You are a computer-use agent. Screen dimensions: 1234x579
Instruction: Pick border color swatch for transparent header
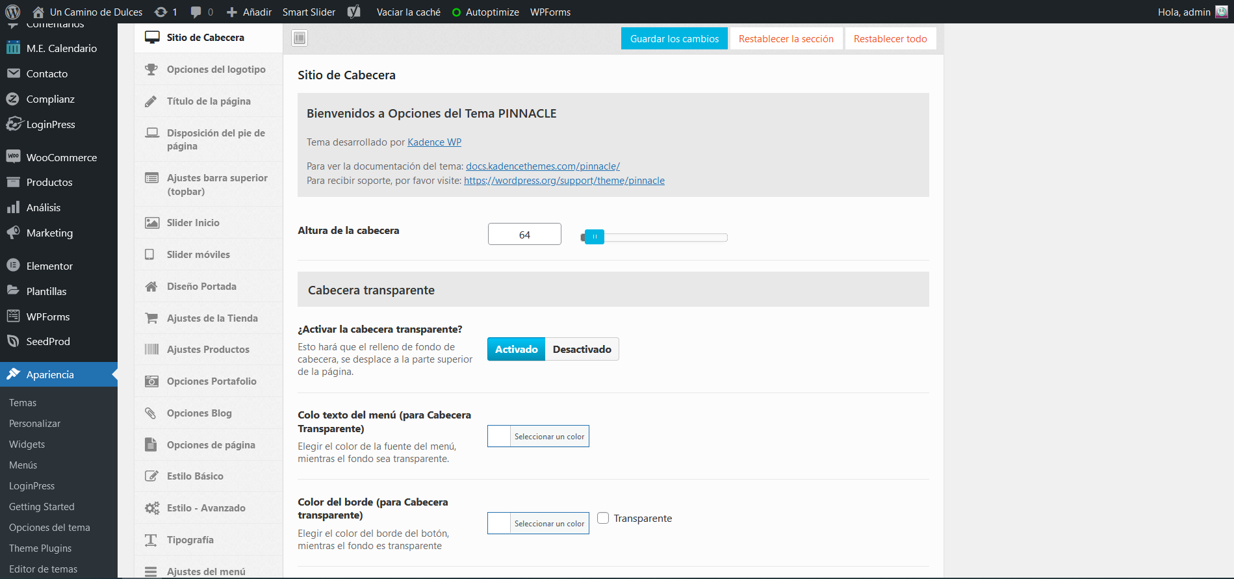point(499,523)
